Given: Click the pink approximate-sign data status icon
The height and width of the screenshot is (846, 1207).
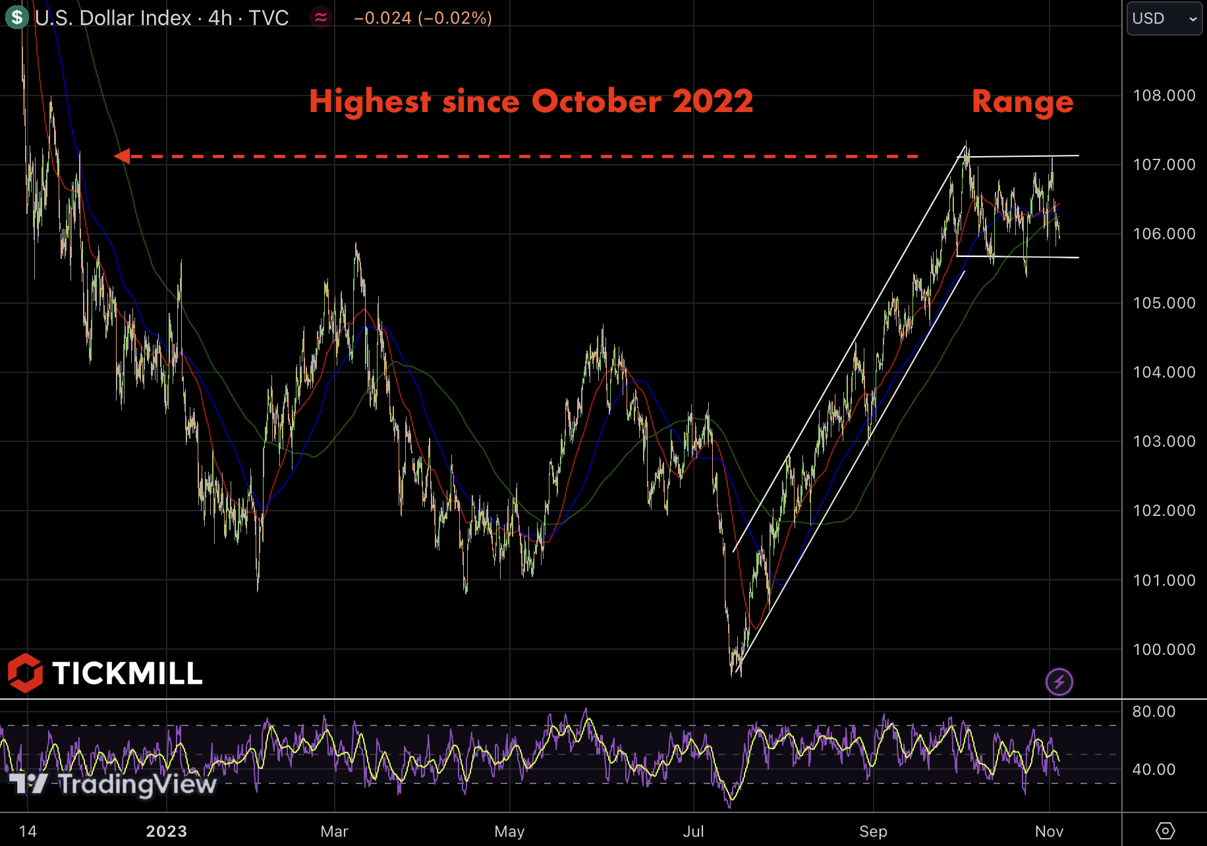Looking at the screenshot, I should [x=321, y=18].
